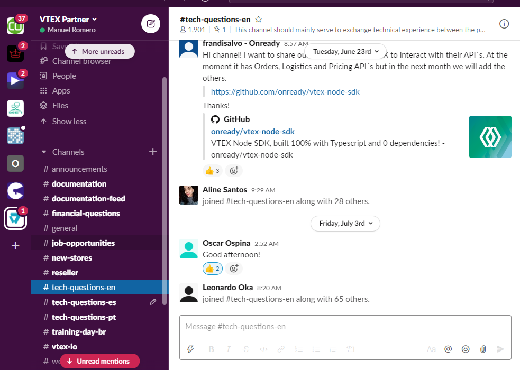520x370 pixels.
Task: Insert a link in message
Action: pos(281,349)
